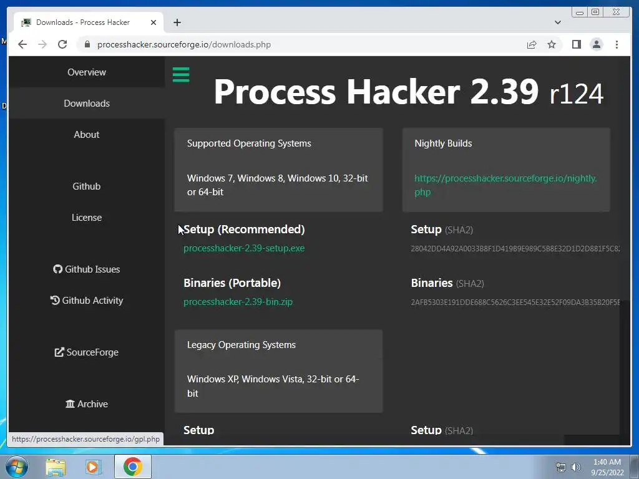Bookmark this page with the star
639x479 pixels.
pos(552,44)
